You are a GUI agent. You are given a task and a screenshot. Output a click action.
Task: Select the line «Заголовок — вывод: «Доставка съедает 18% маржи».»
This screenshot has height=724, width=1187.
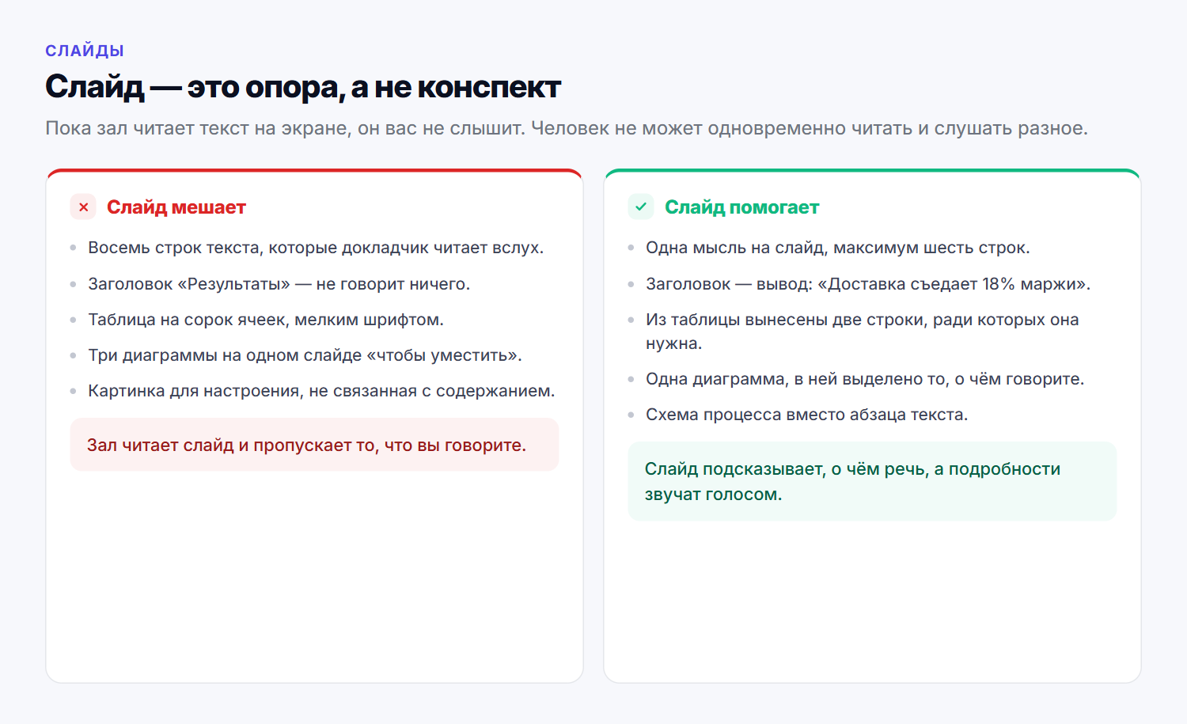click(x=868, y=284)
